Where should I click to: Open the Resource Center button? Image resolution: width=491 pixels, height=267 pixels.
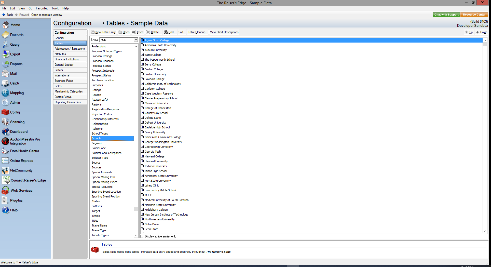coord(474,15)
